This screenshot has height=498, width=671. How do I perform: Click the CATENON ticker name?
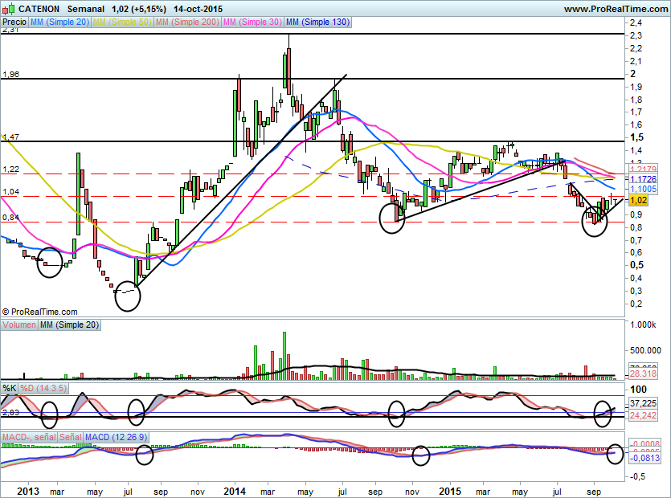pos(39,9)
